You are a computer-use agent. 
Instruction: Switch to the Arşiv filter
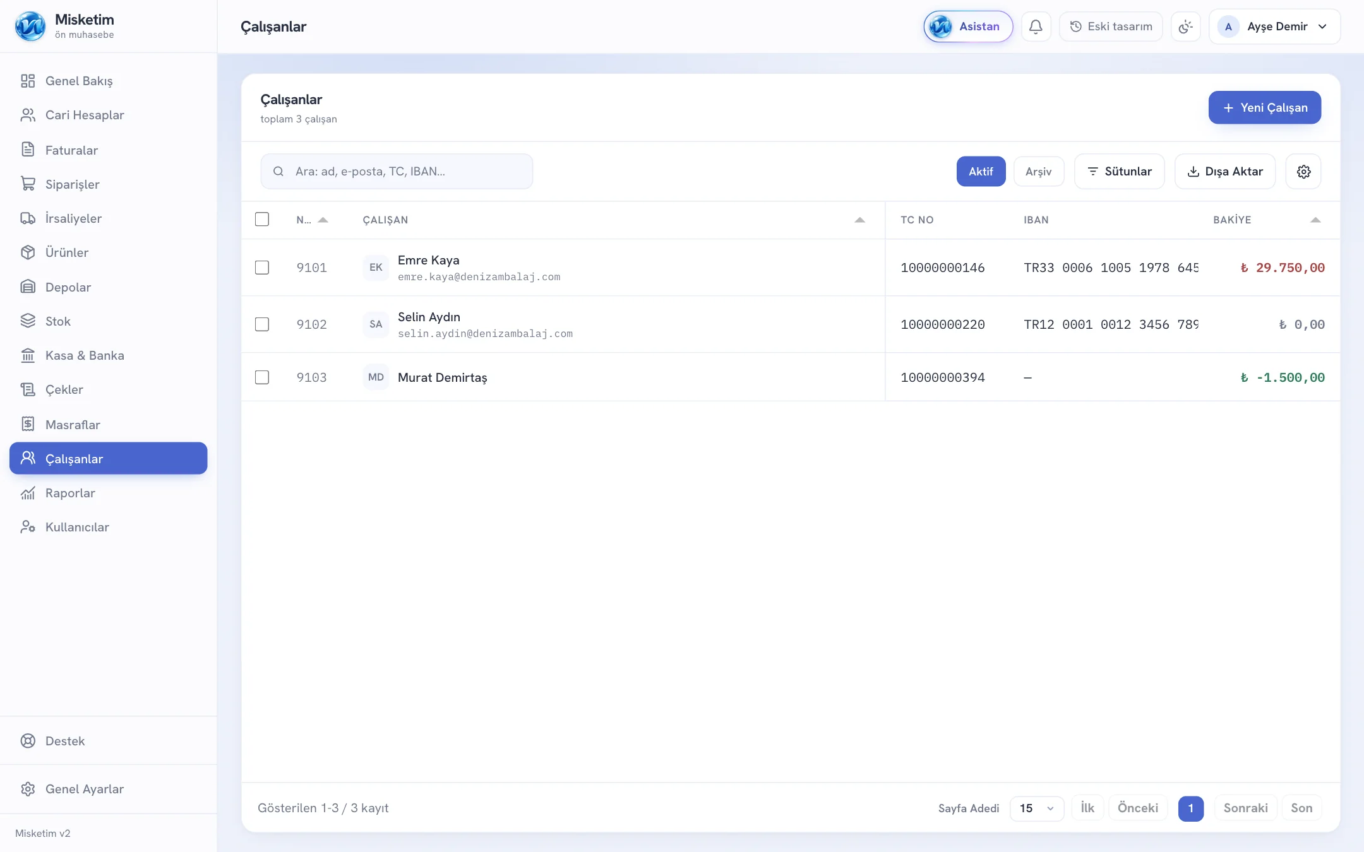click(x=1039, y=172)
